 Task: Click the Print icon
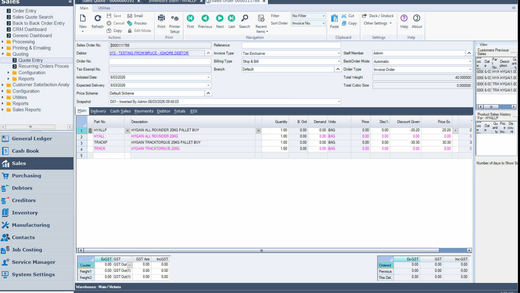tap(161, 19)
